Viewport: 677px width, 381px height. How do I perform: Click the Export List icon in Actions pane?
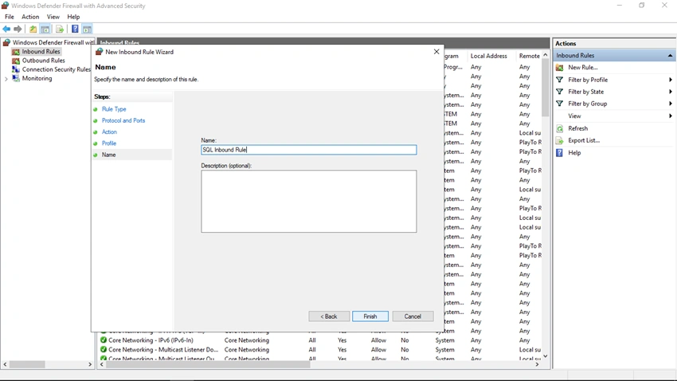coord(560,140)
